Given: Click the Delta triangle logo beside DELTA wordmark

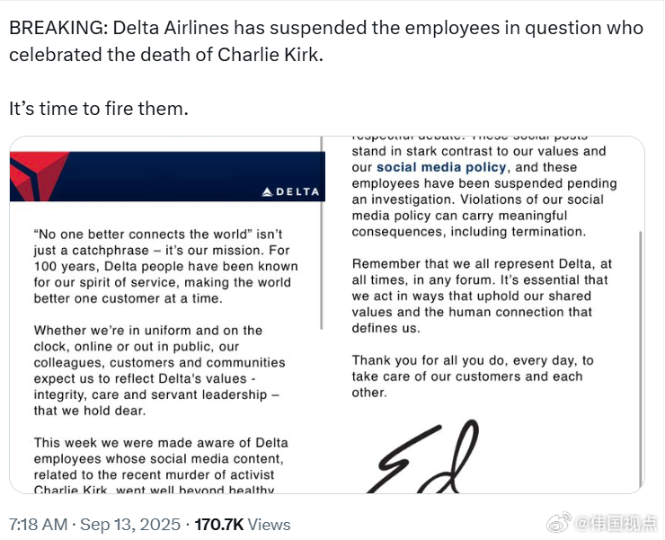Looking at the screenshot, I should click(x=267, y=191).
